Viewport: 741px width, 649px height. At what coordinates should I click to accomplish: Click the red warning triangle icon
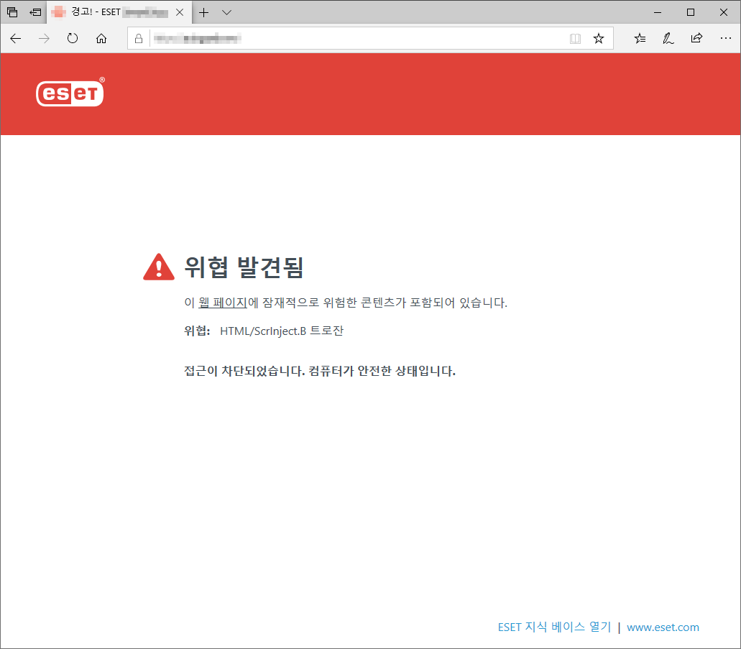pyautogui.click(x=158, y=266)
